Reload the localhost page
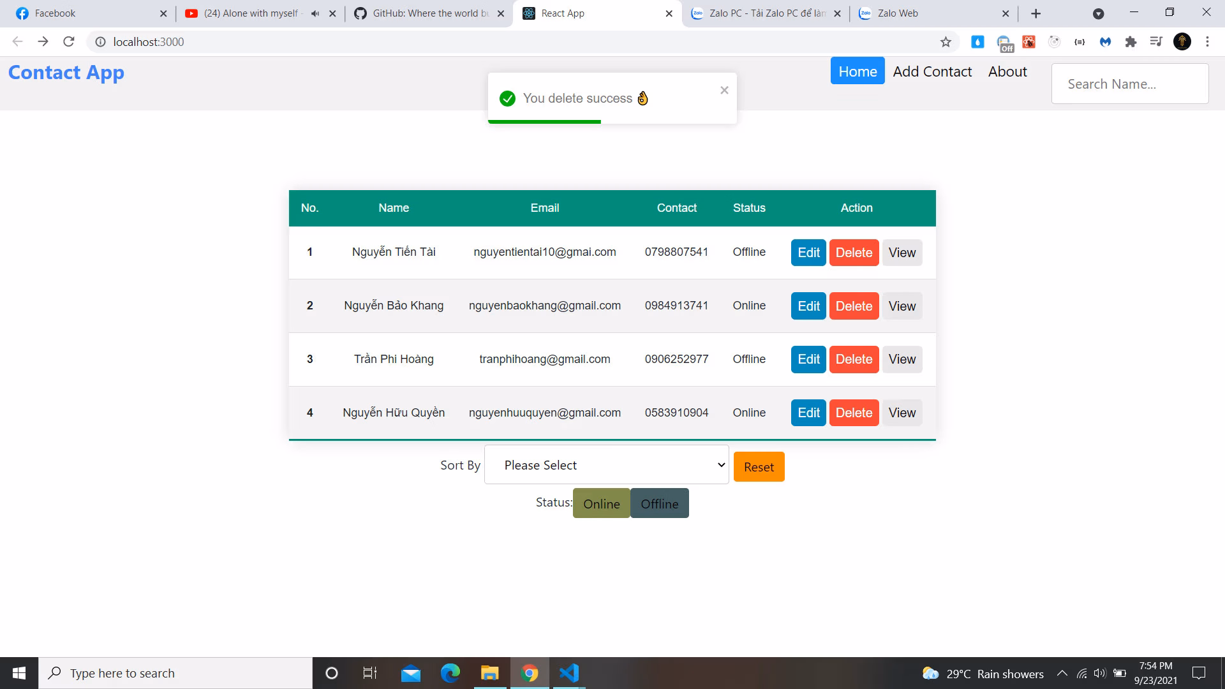1225x689 pixels. coord(69,41)
